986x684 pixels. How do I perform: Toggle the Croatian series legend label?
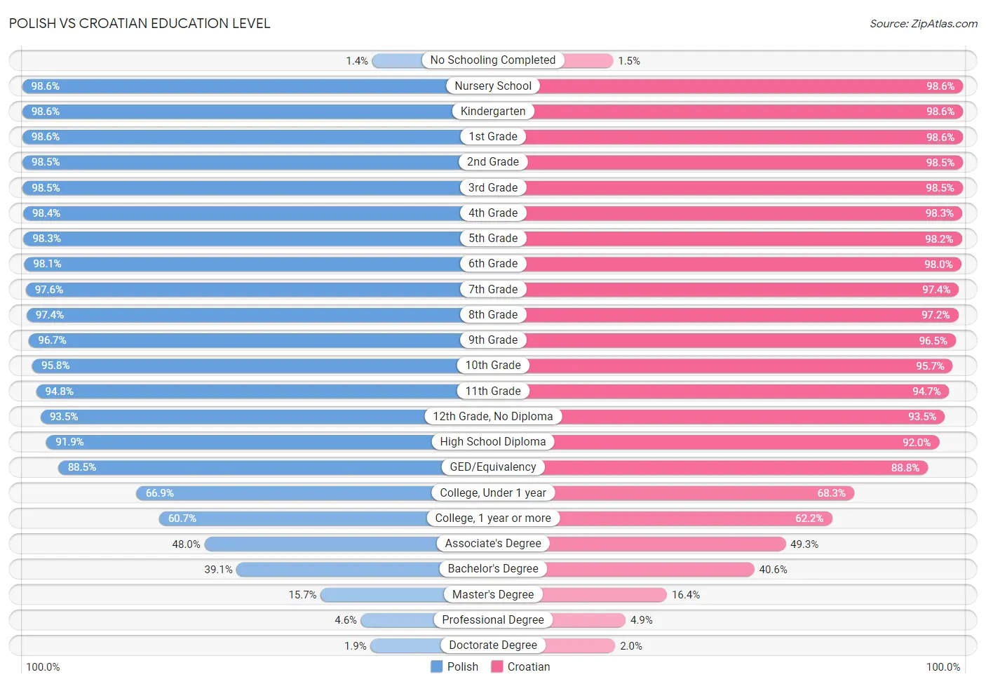pyautogui.click(x=529, y=666)
